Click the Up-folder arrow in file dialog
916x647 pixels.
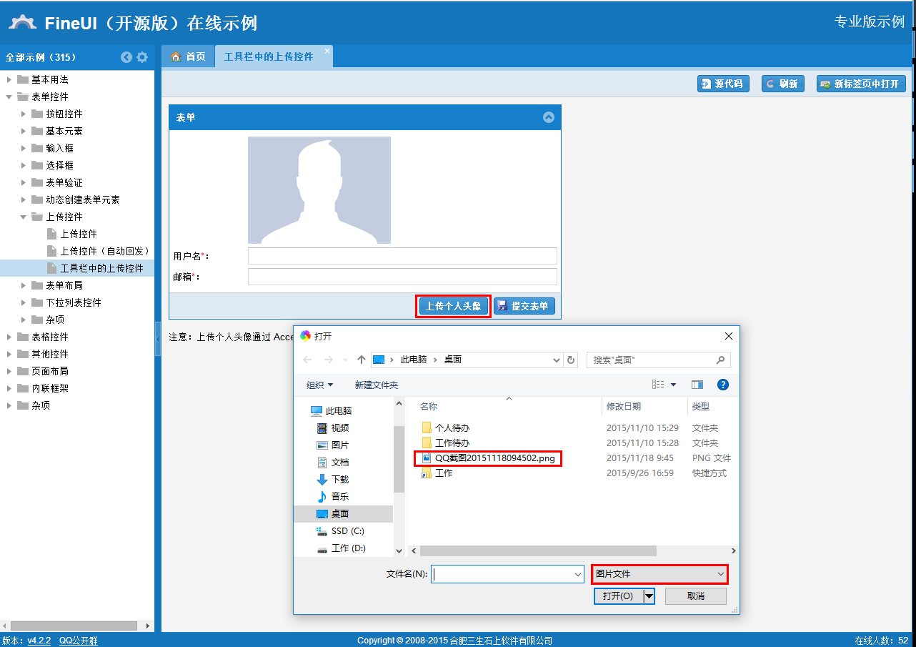coord(362,360)
